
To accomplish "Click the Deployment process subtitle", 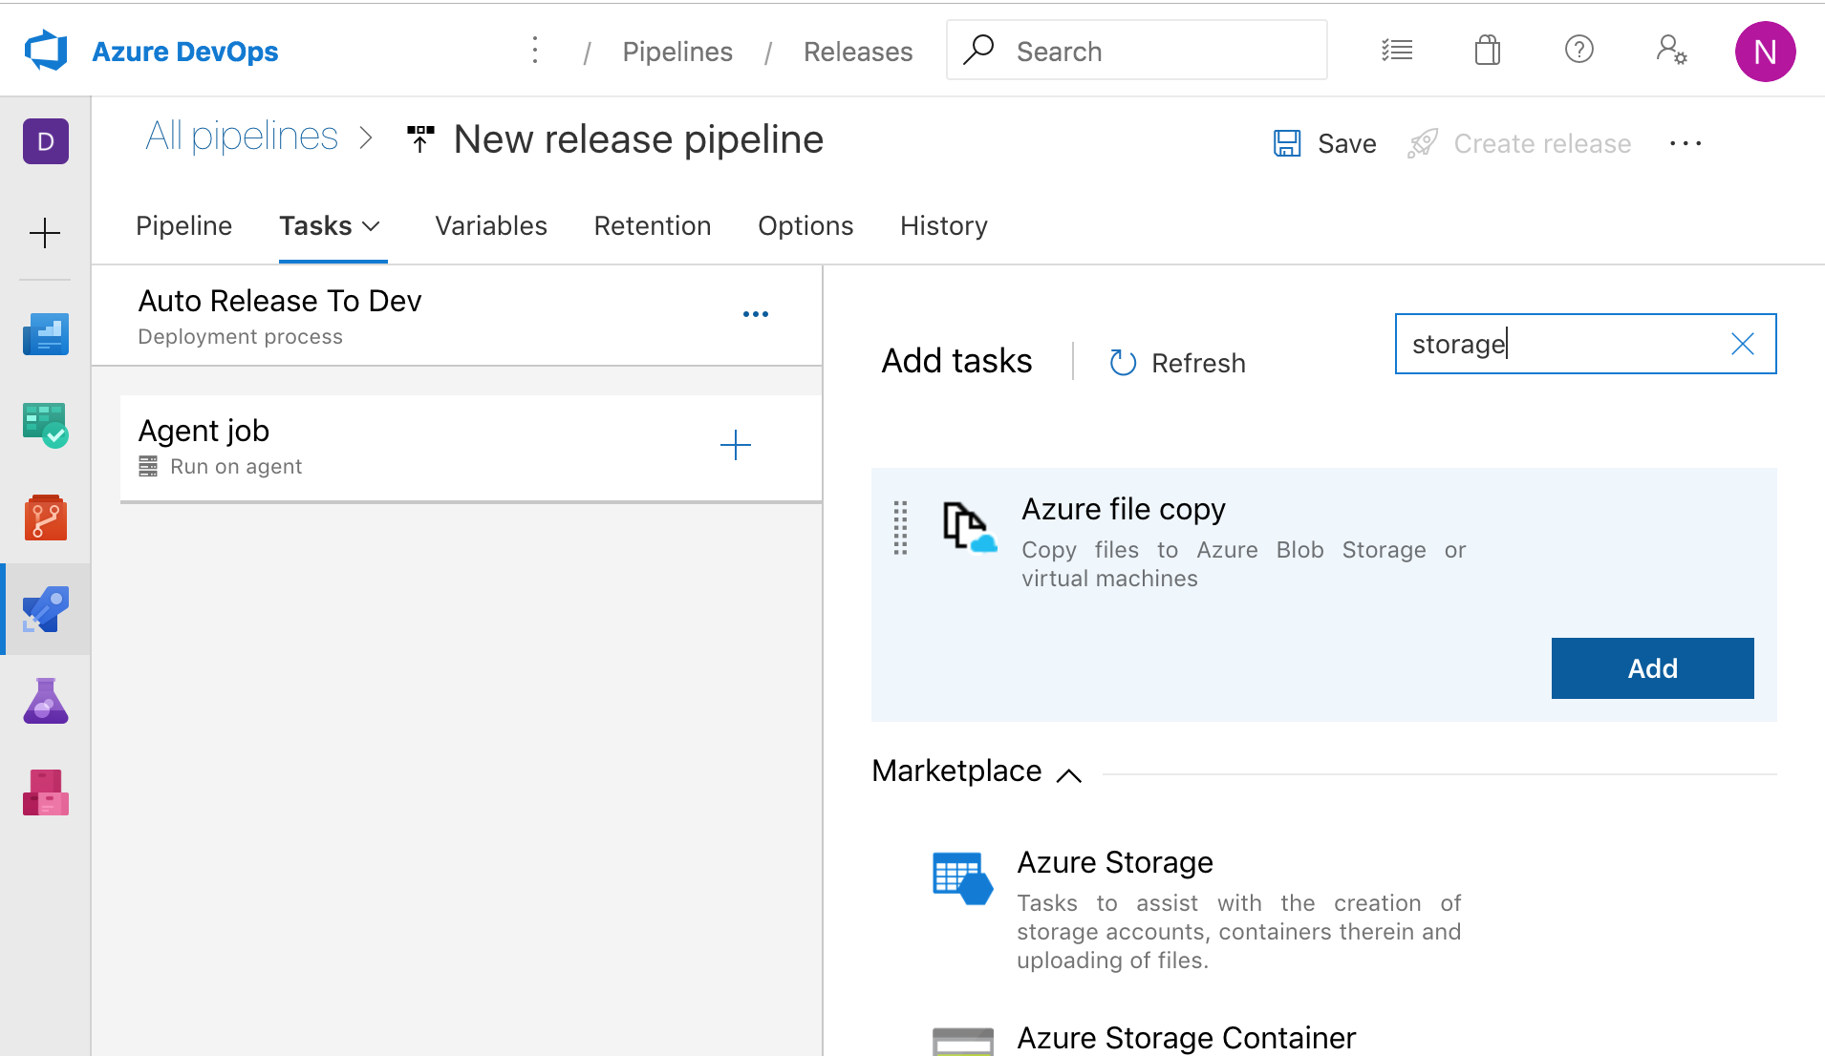I will click(x=240, y=336).
